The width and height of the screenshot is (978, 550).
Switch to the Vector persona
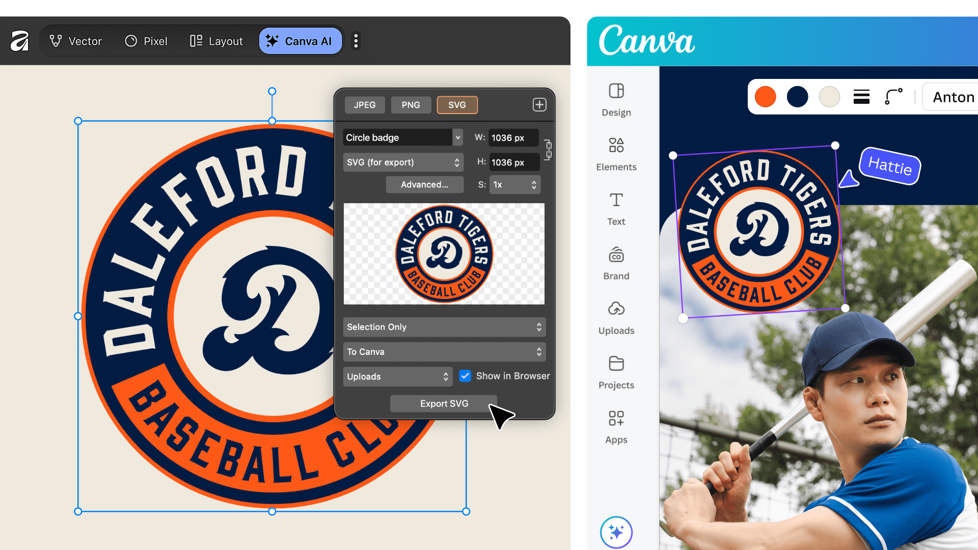click(x=75, y=41)
